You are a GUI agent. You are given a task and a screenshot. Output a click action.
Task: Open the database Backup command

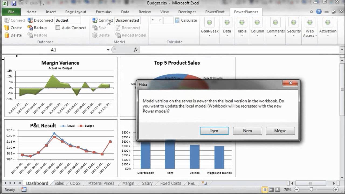[37, 28]
